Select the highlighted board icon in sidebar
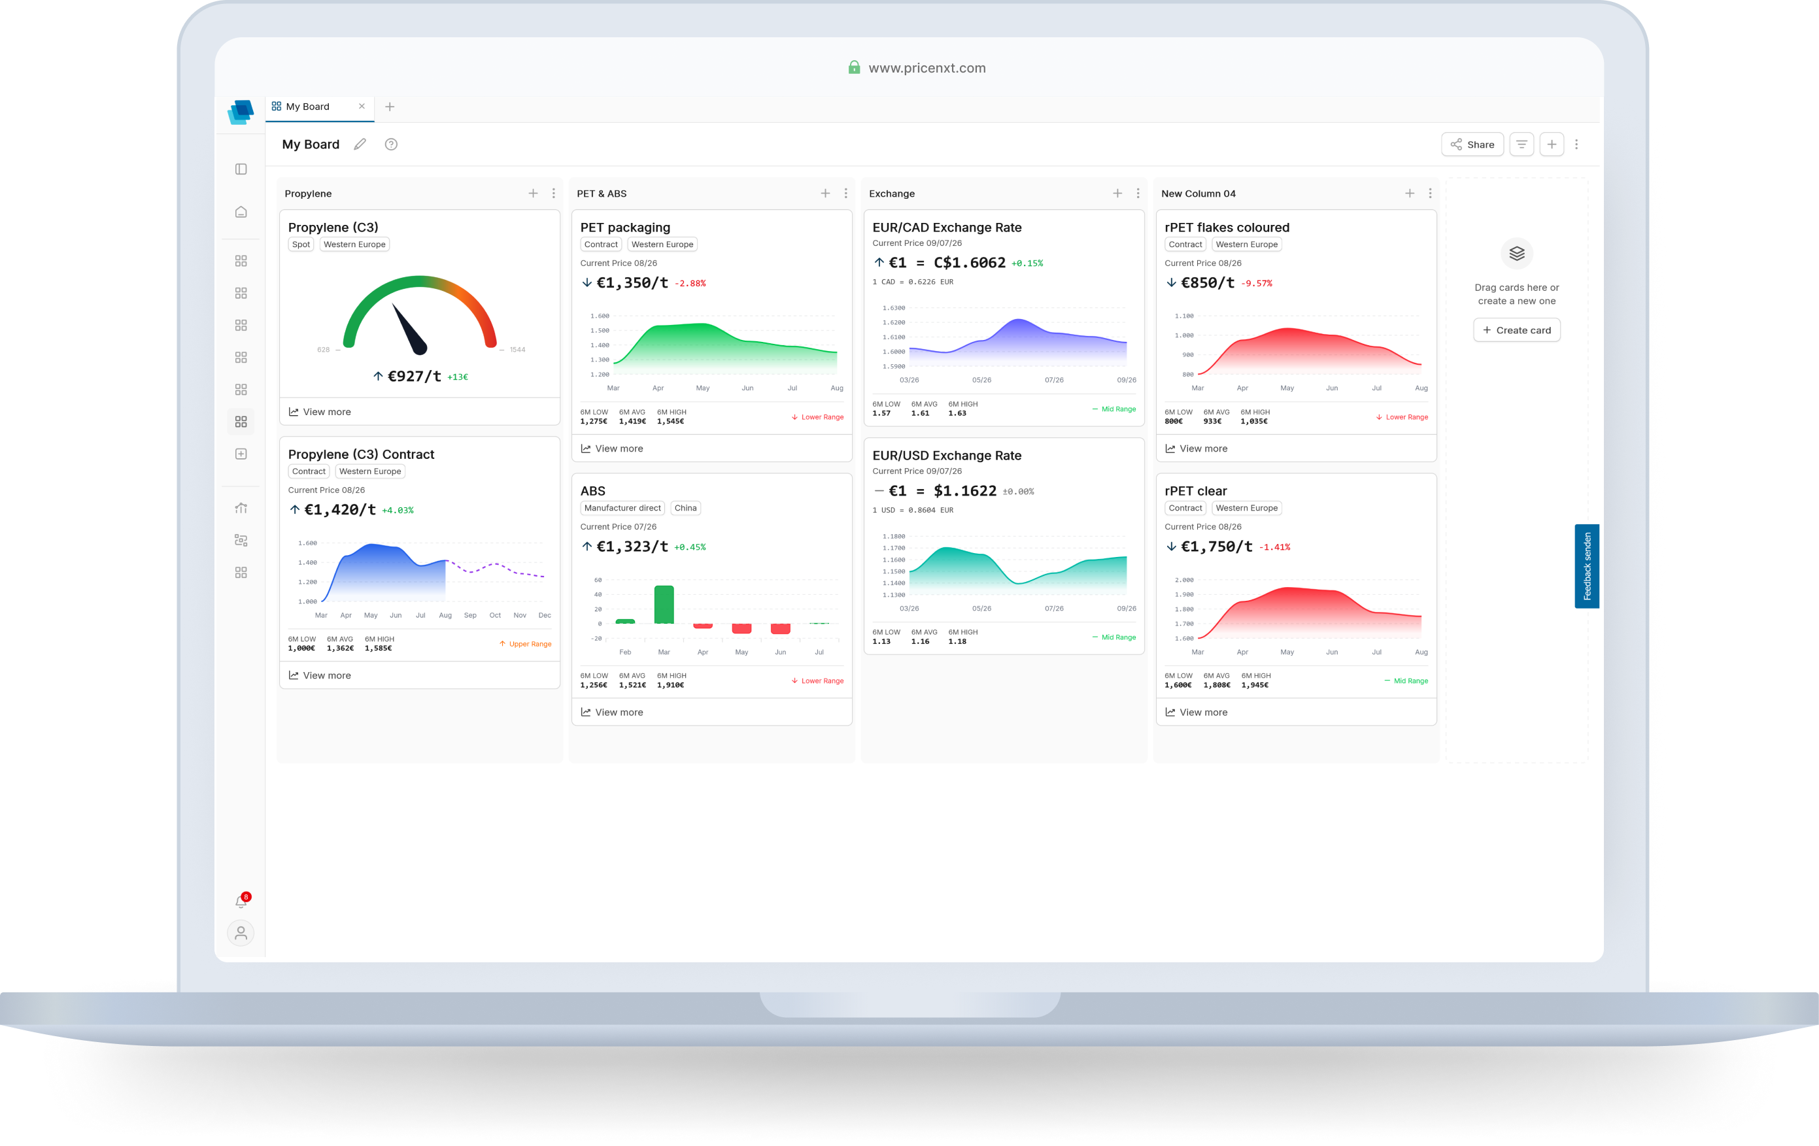This screenshot has height=1146, width=1819. 241,422
